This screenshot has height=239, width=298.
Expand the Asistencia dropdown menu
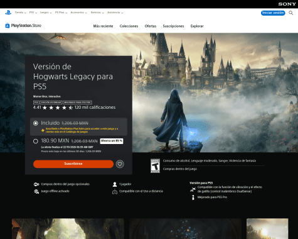point(115,13)
